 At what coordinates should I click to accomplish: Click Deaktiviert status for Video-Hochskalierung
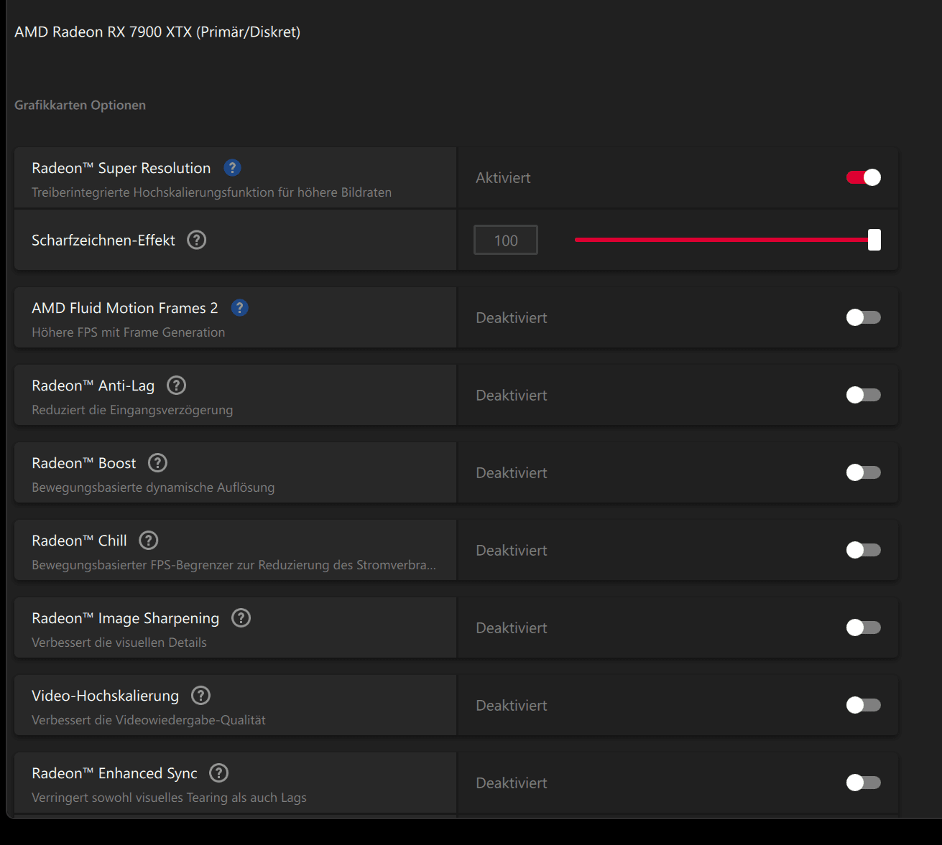pyautogui.click(x=512, y=706)
